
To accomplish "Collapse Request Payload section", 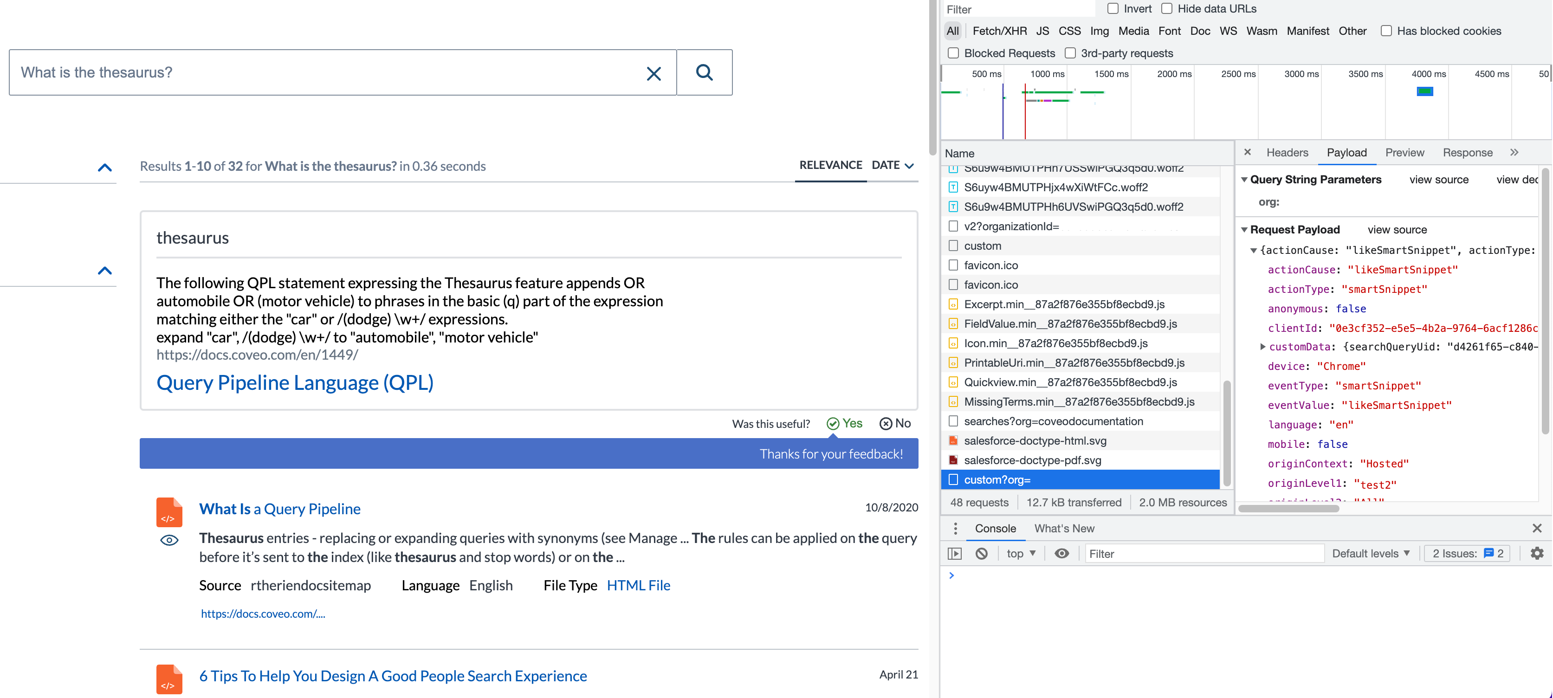I will [1244, 230].
